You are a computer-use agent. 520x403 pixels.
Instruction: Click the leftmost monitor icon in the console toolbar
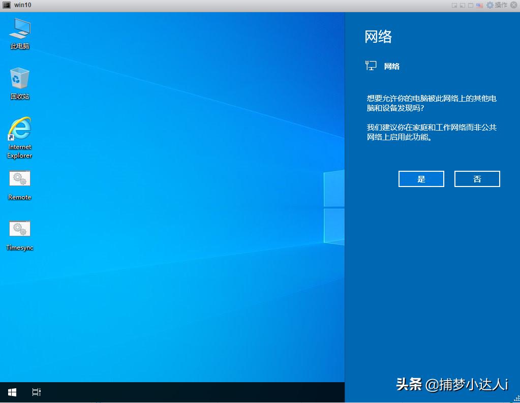click(454, 5)
